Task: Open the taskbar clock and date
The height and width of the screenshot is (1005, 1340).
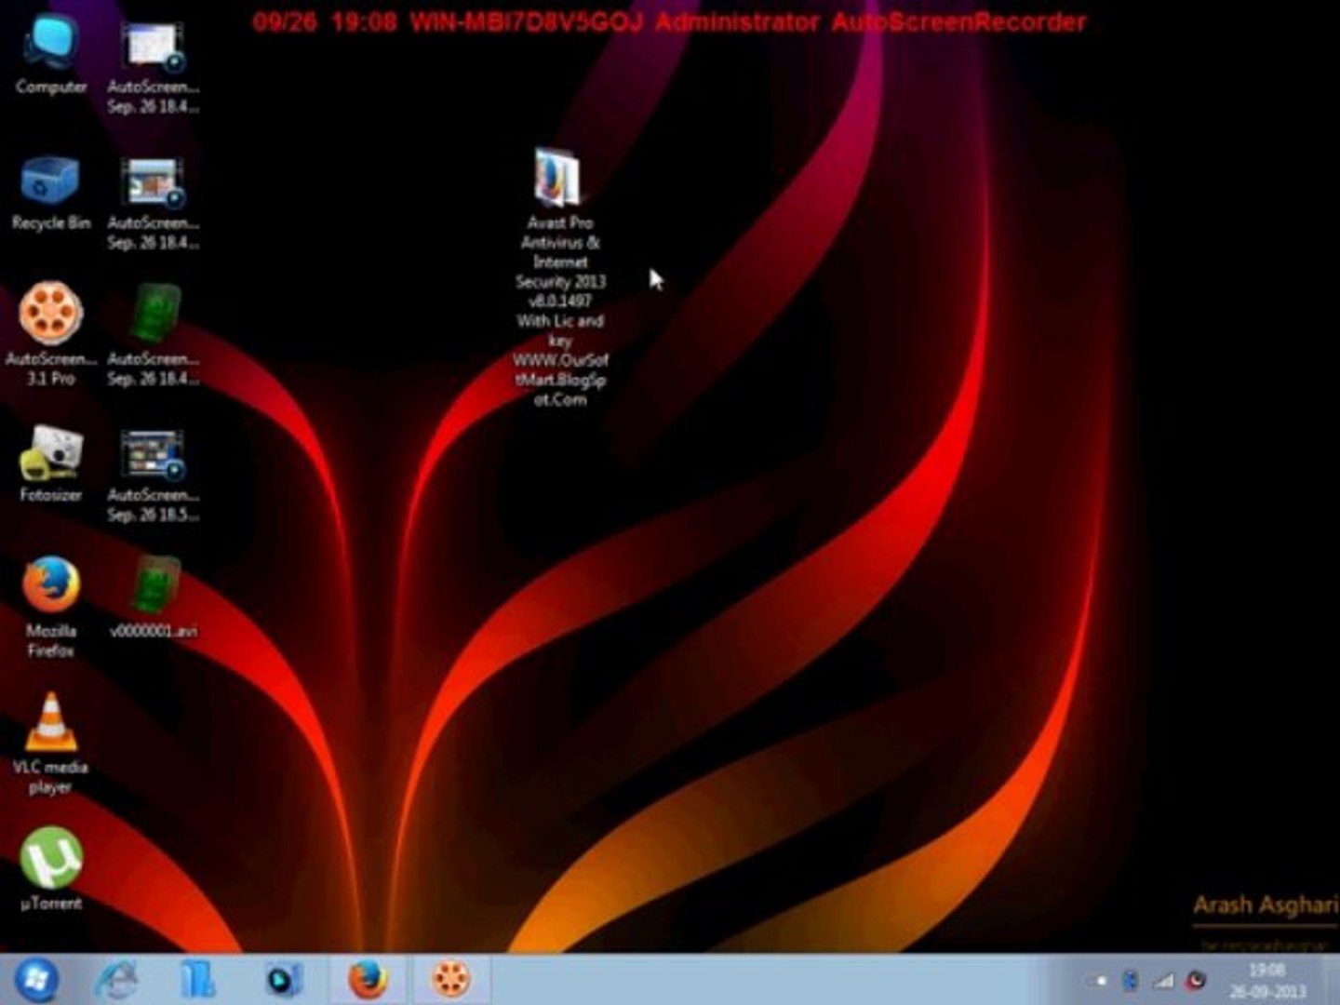Action: 1266,981
